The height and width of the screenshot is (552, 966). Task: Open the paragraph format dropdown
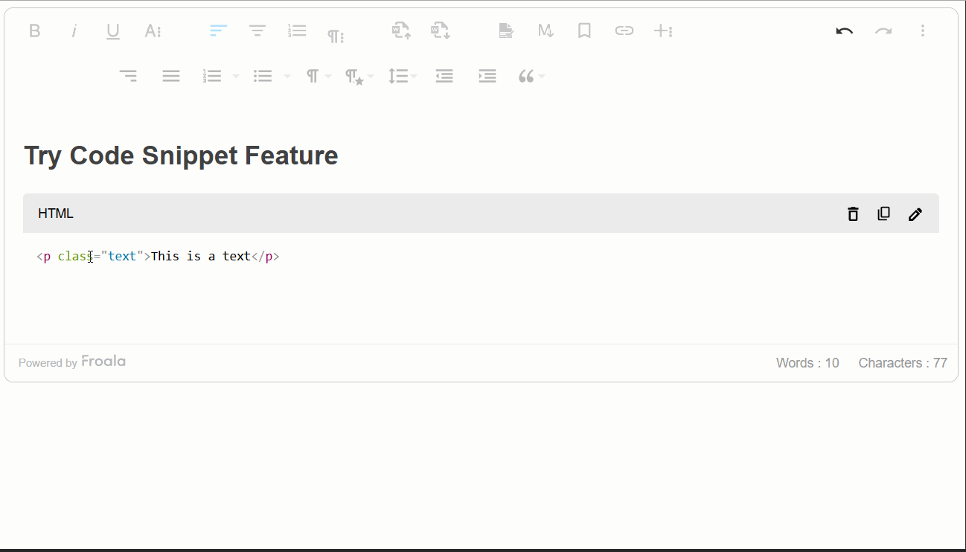(313, 75)
